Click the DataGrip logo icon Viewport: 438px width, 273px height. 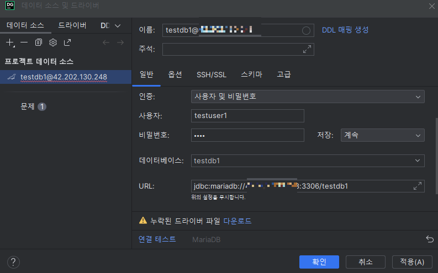tap(10, 6)
